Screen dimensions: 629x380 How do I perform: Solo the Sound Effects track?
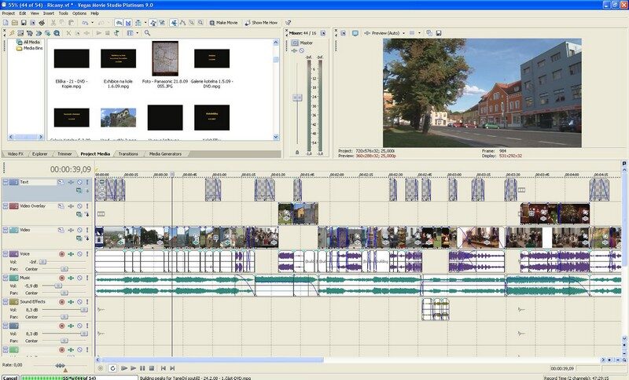coord(88,301)
